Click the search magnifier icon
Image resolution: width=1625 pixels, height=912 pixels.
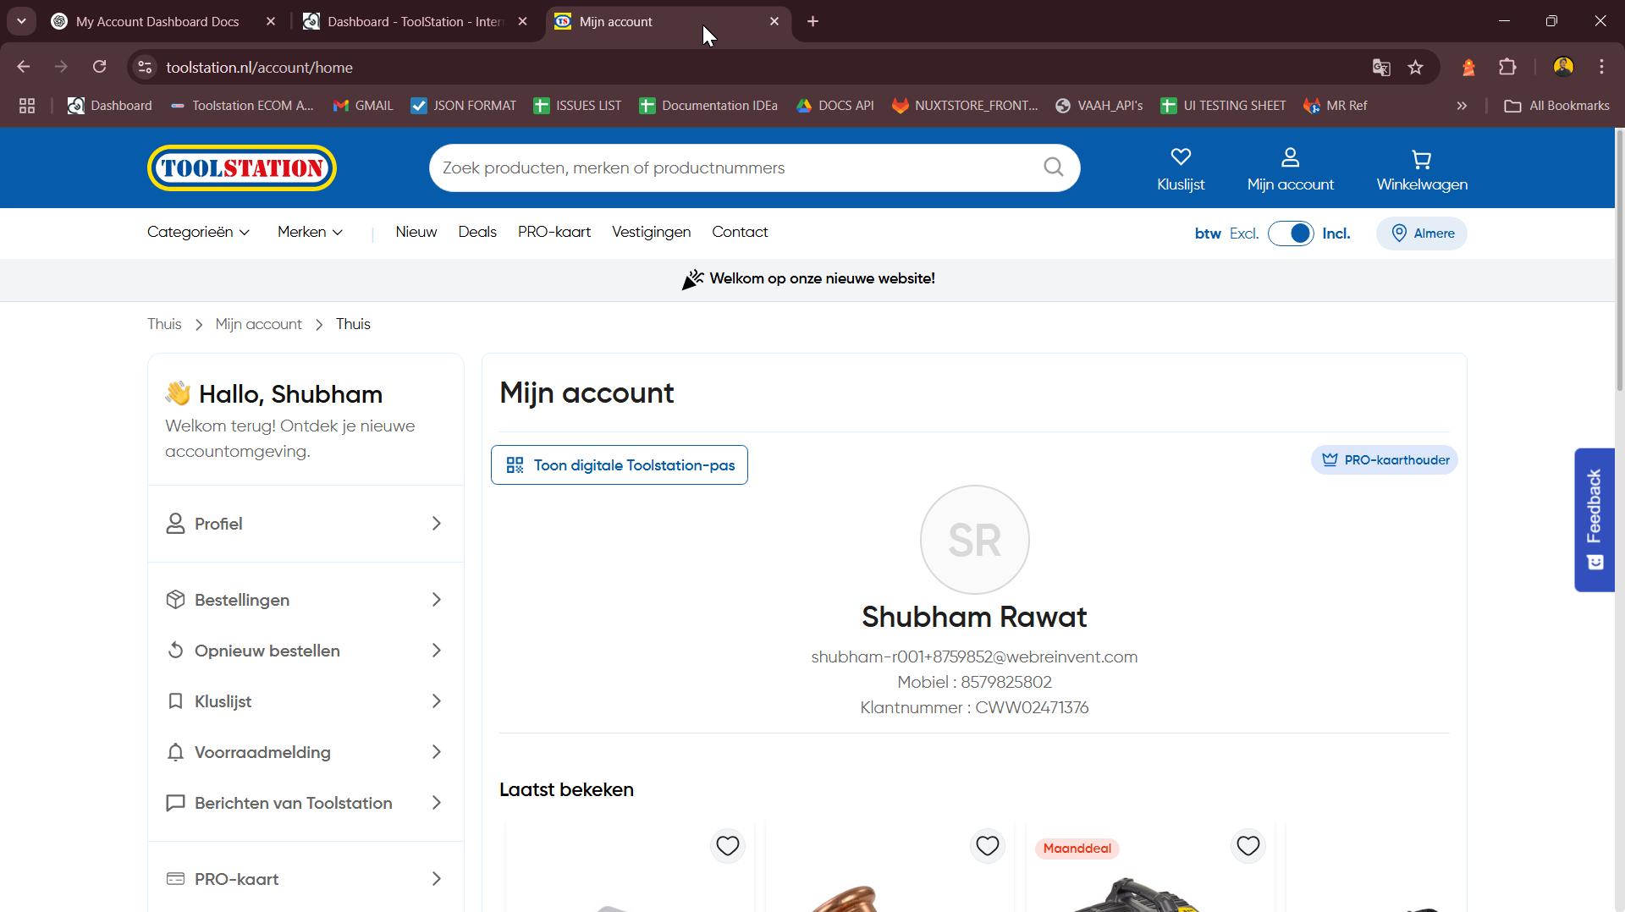point(1053,168)
